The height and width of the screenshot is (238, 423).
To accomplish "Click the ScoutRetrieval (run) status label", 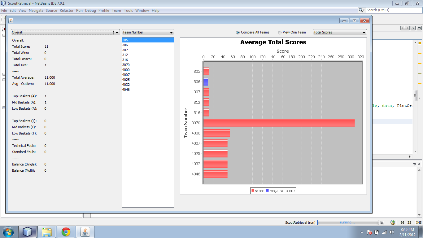I will coord(300,223).
